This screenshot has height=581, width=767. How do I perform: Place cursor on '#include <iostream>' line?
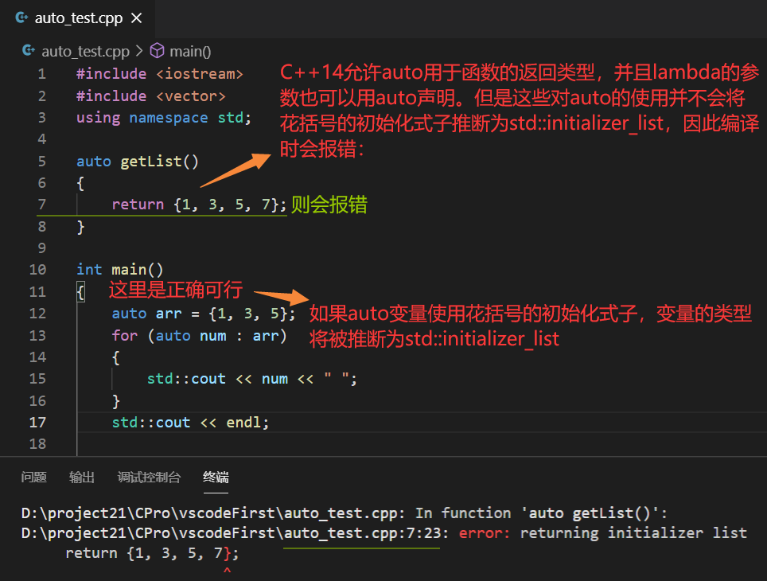click(x=159, y=74)
